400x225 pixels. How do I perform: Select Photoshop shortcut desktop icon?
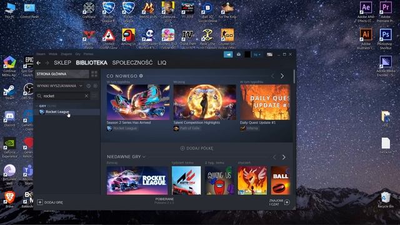386,39
